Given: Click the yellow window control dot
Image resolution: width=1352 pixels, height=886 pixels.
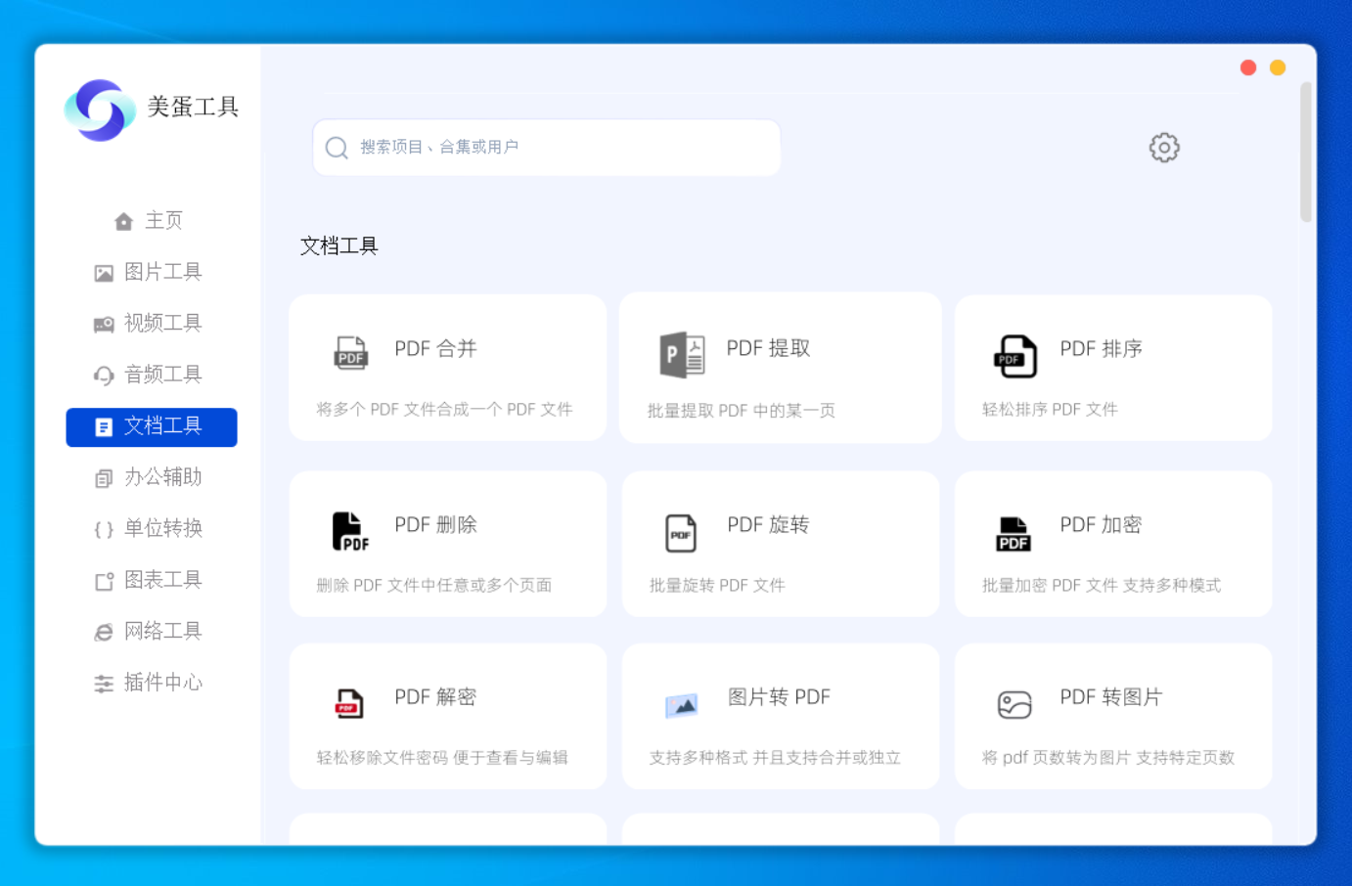Looking at the screenshot, I should tap(1278, 67).
